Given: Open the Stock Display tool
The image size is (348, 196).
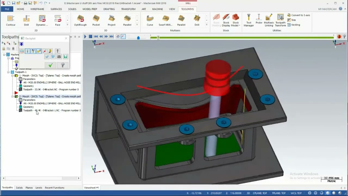Looking at the screenshot, I should click(226, 21).
